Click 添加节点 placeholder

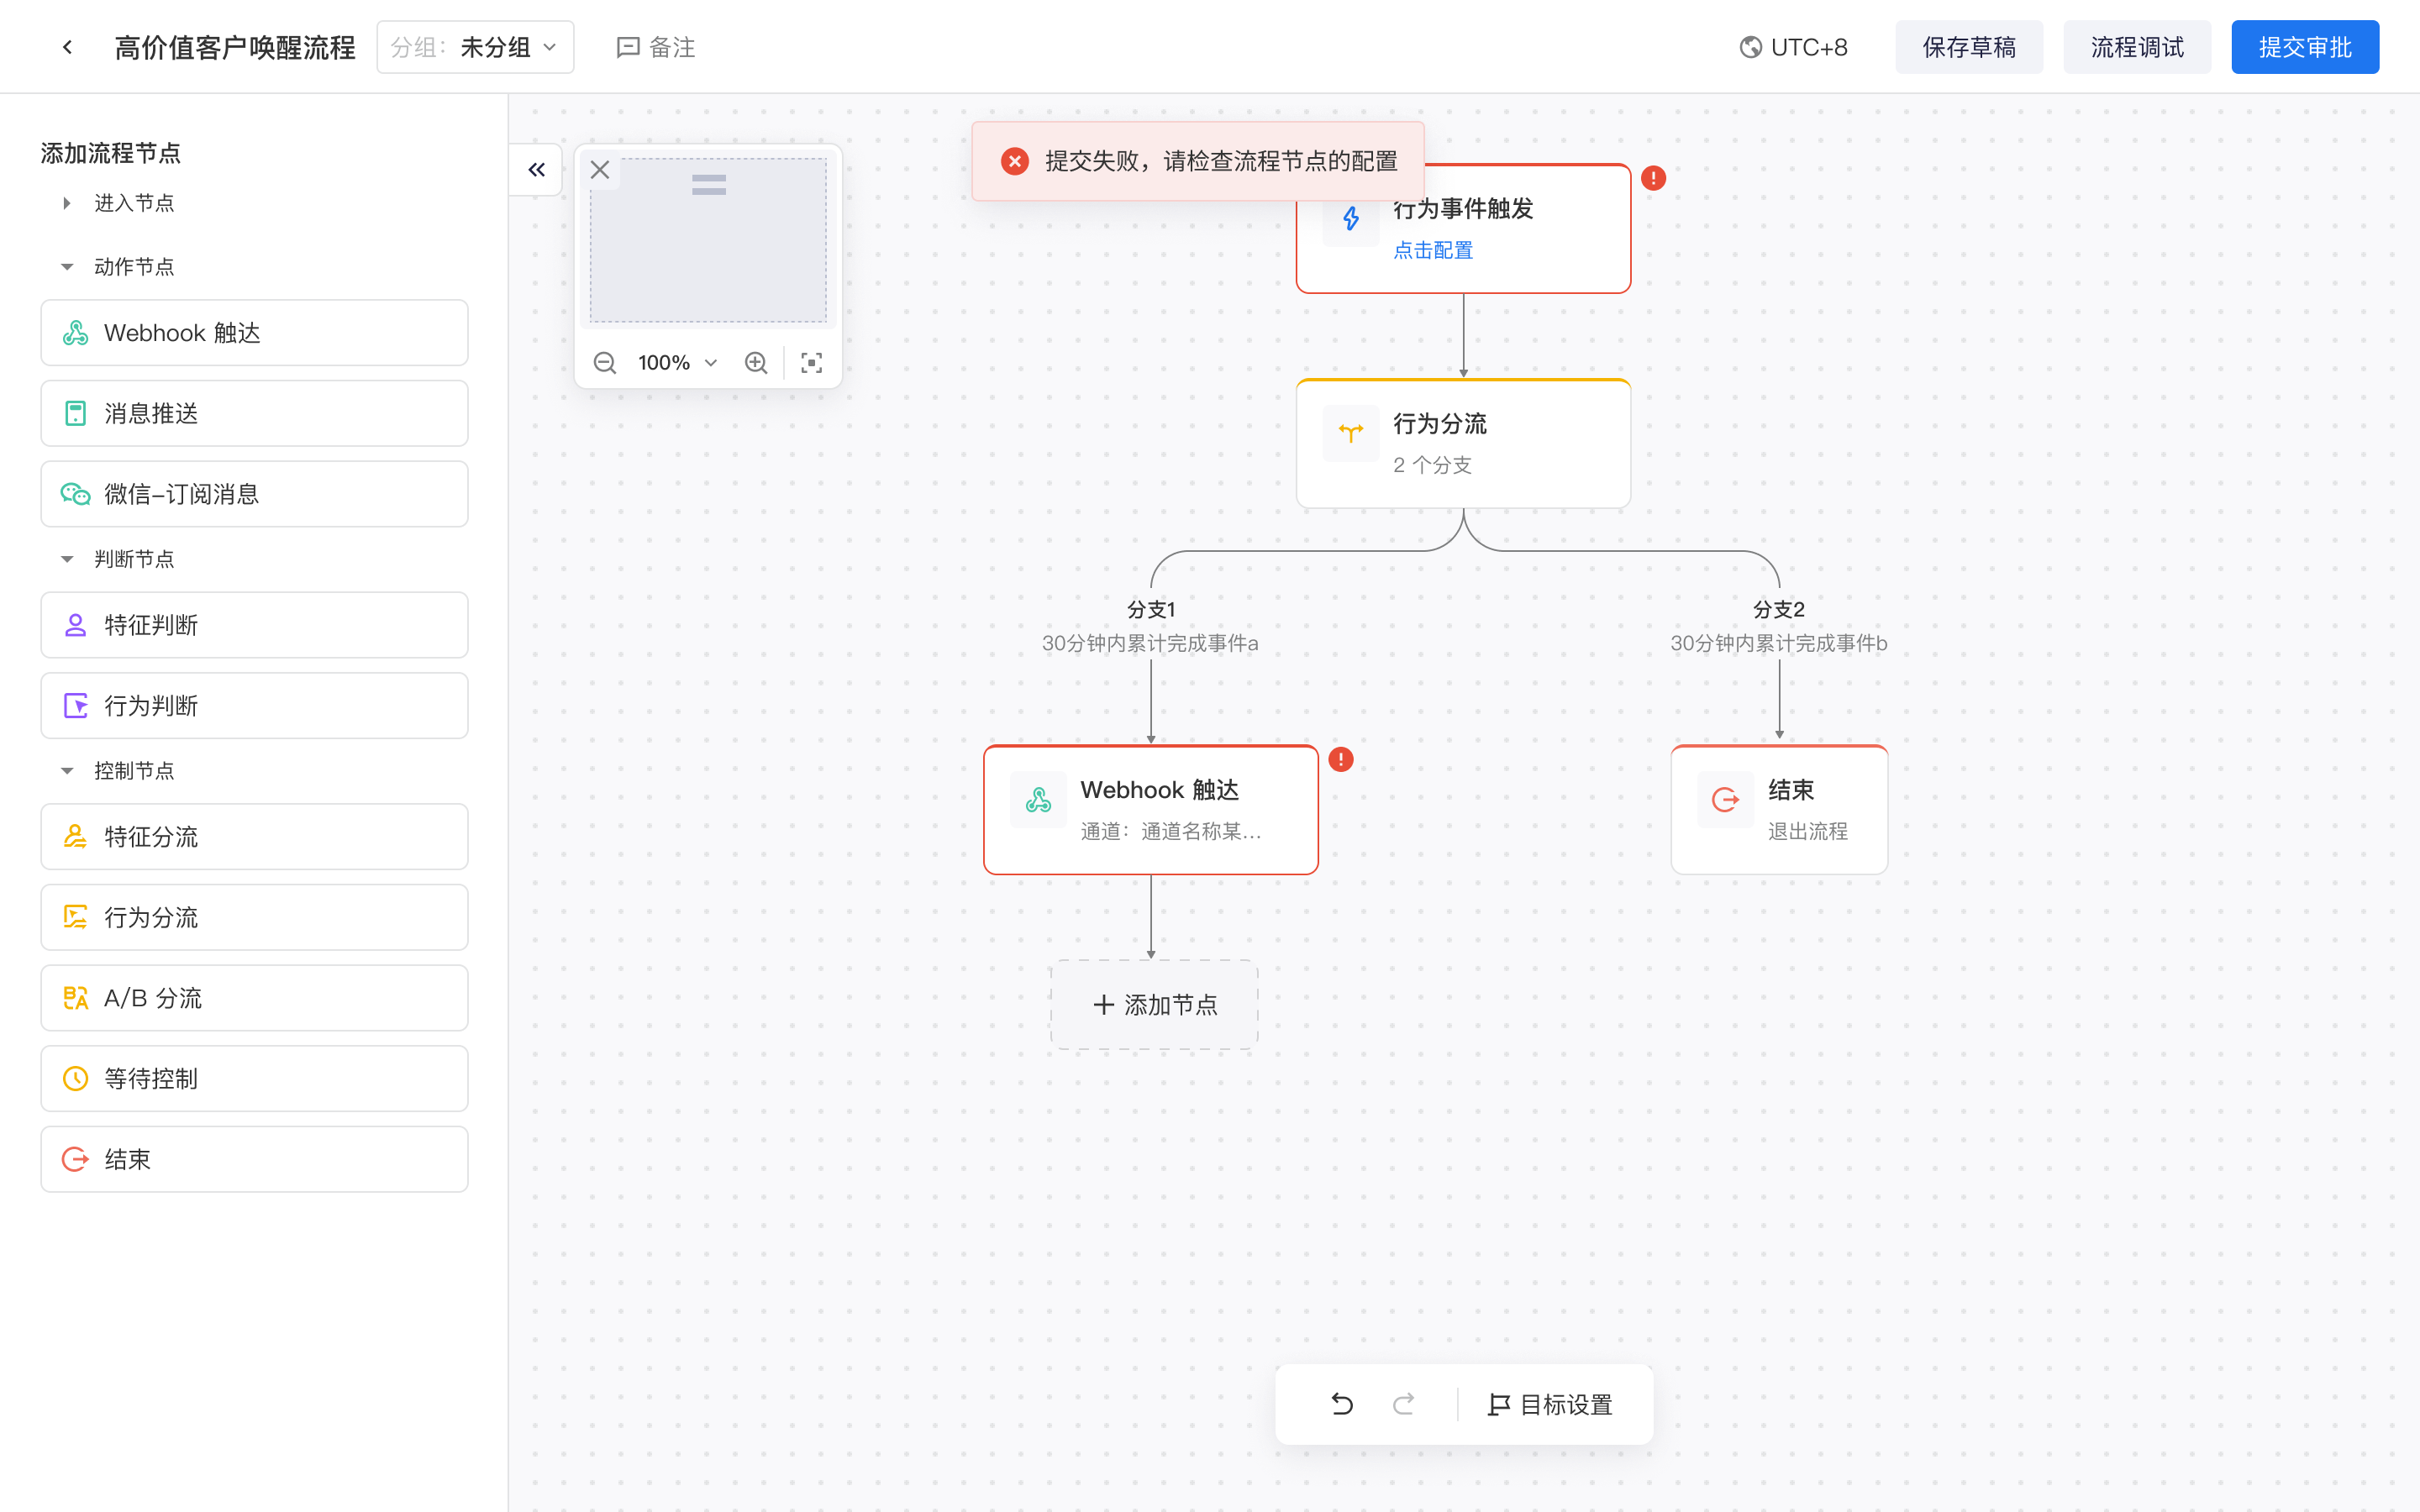(x=1154, y=1005)
